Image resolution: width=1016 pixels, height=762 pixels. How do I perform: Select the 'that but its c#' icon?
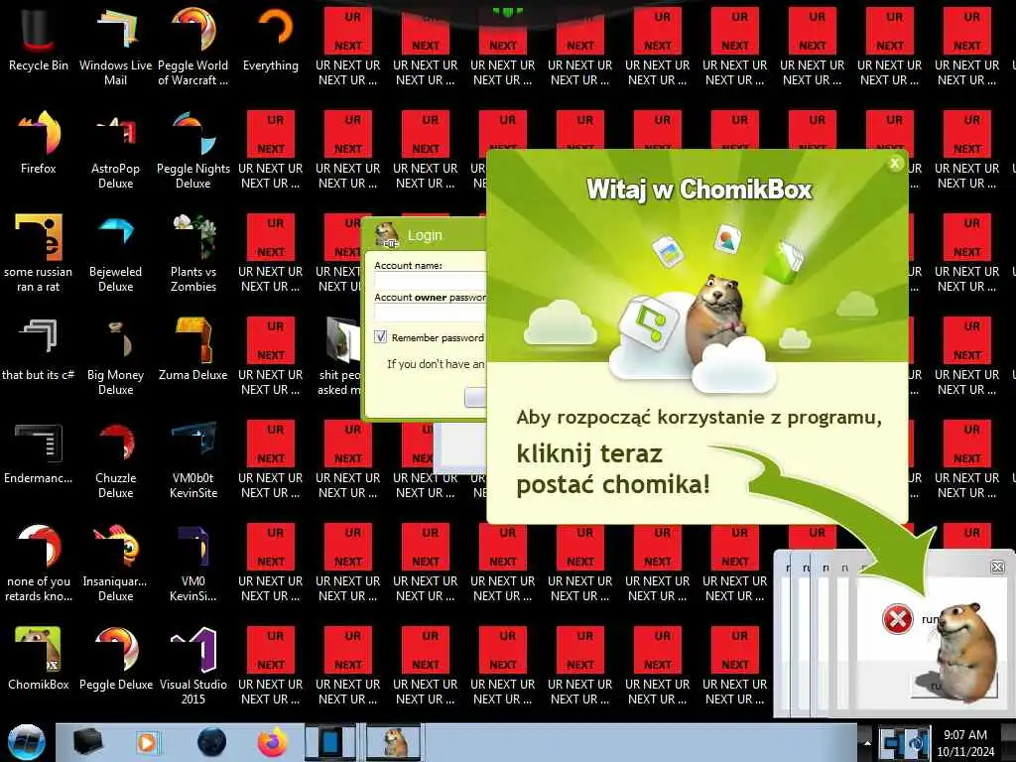tap(39, 350)
